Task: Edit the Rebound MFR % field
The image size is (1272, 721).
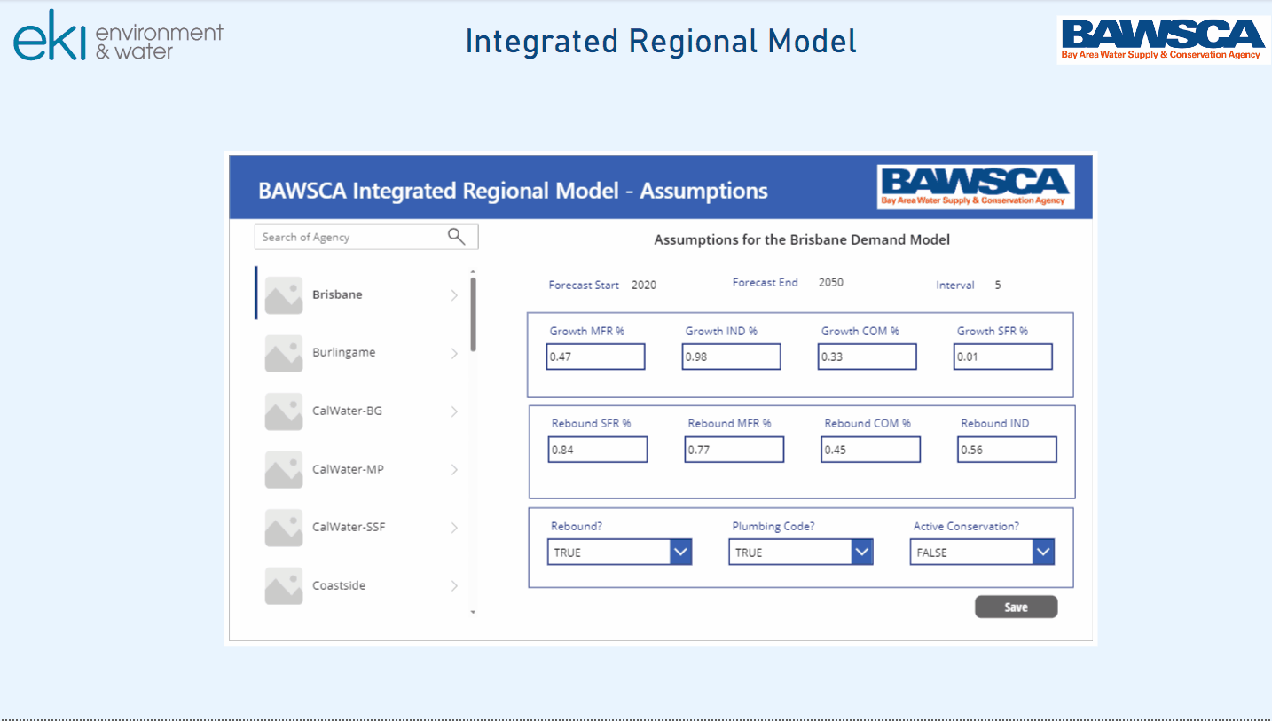Action: (x=734, y=450)
